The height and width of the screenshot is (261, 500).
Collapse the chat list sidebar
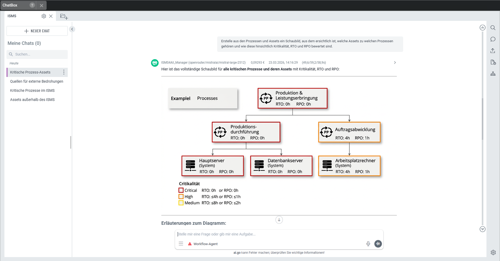pos(72,29)
